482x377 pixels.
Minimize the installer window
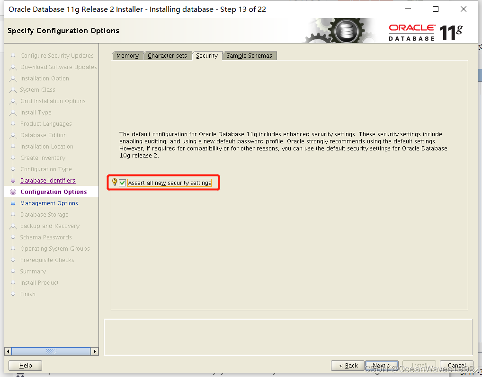click(408, 9)
